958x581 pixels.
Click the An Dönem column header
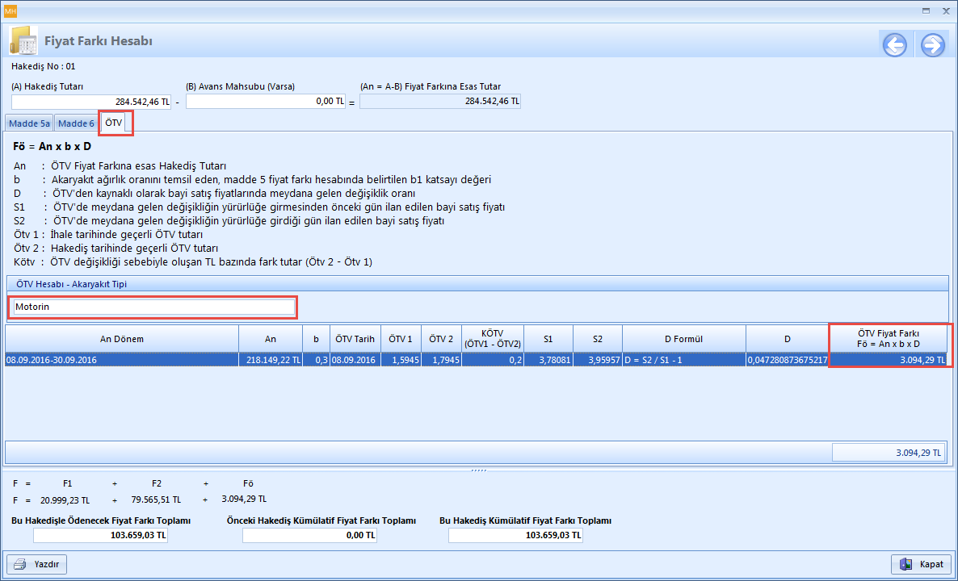121,339
